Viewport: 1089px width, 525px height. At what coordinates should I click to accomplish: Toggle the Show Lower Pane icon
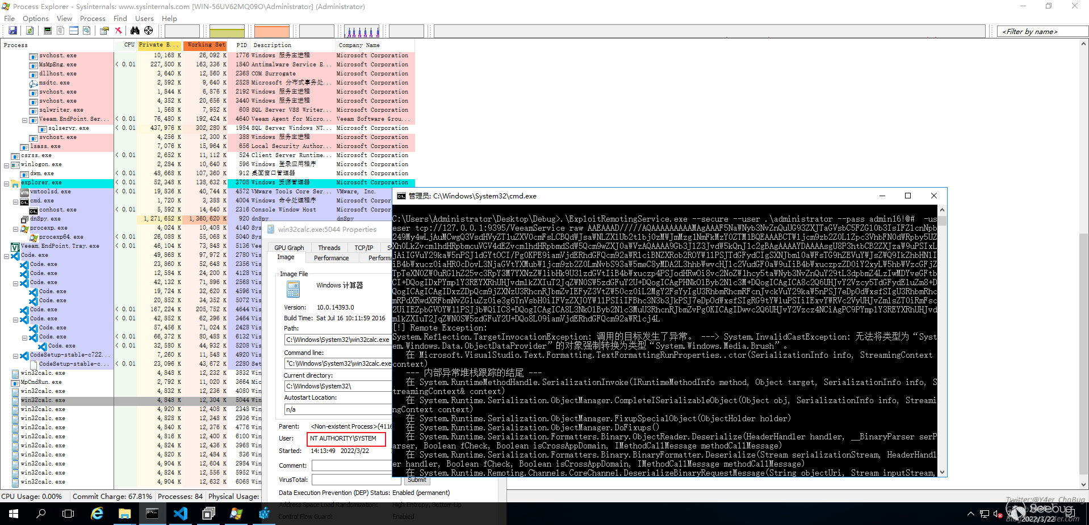74,31
